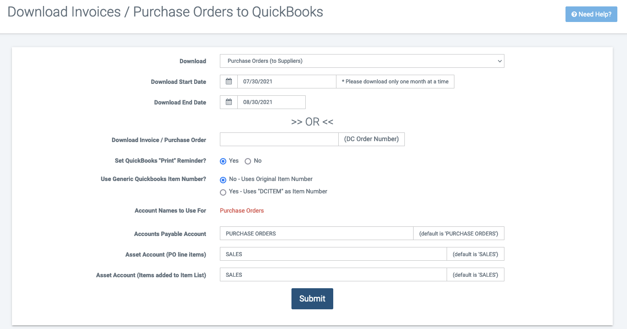
Task: Click the 'Account Names to Use For' label
Action: point(170,211)
